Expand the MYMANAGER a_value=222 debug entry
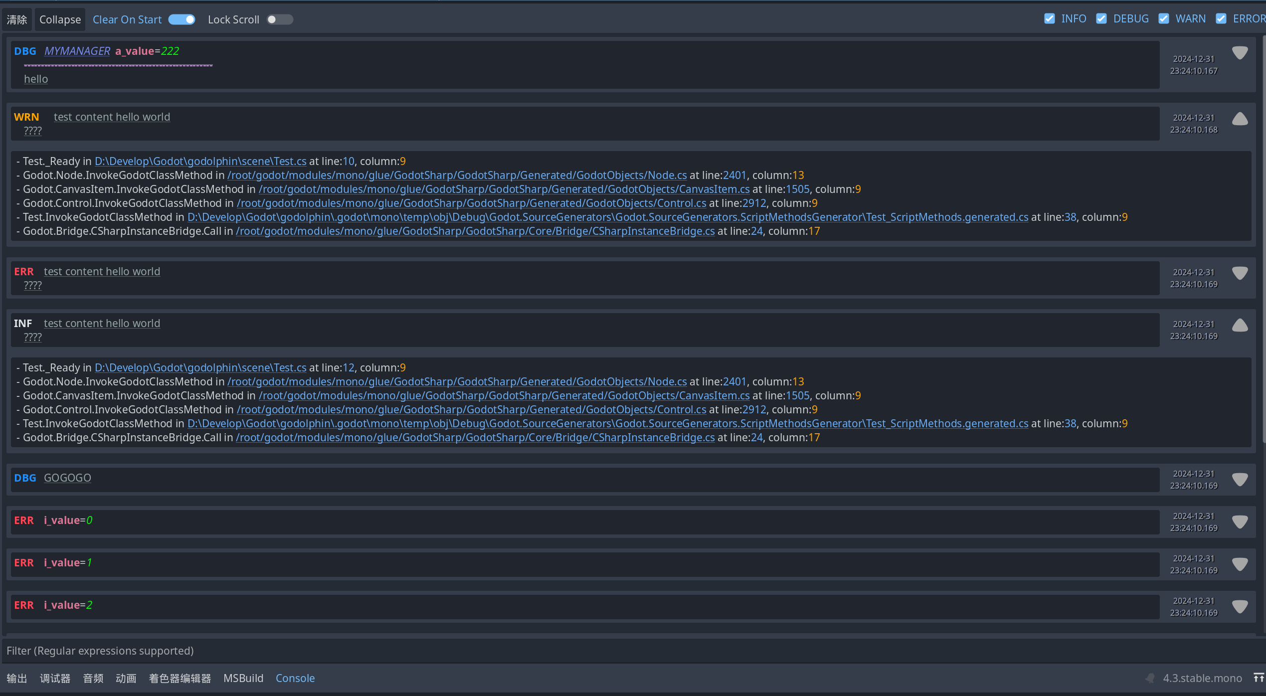This screenshot has width=1266, height=696. click(x=1240, y=53)
